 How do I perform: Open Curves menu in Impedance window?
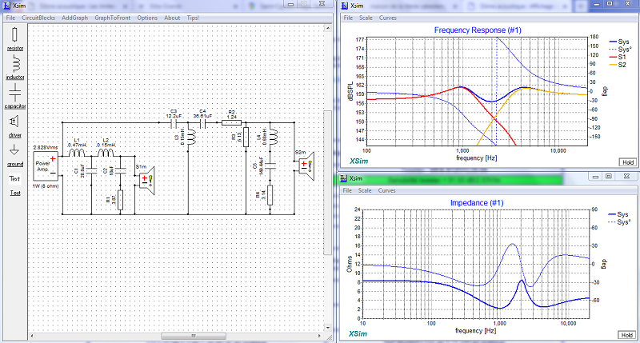coord(387,190)
